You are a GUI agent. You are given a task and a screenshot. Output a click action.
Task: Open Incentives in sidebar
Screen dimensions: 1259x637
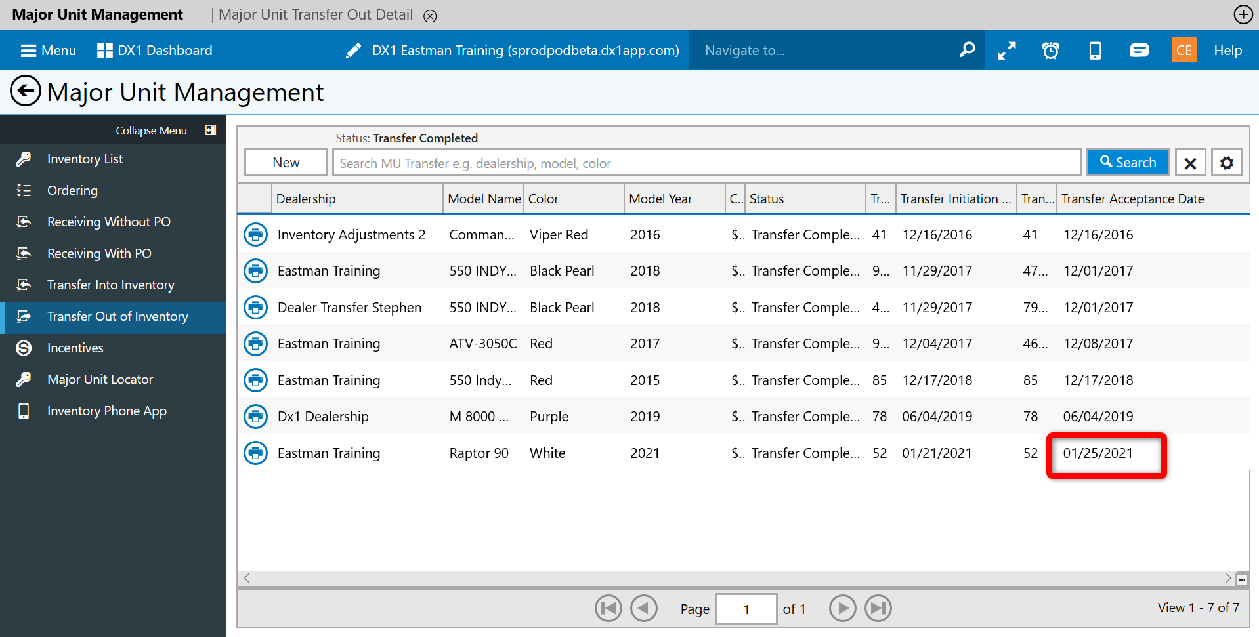click(x=113, y=348)
